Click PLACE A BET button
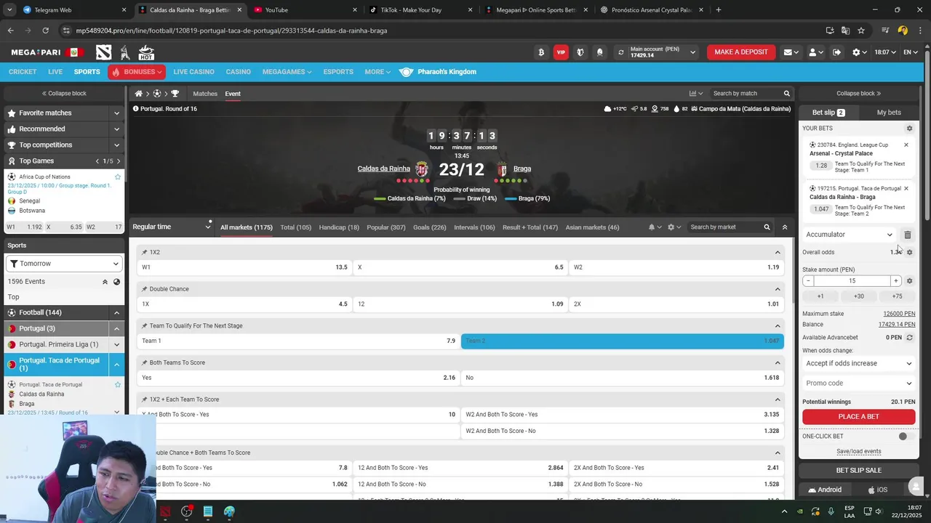Viewport: 931px width, 523px height. click(858, 417)
